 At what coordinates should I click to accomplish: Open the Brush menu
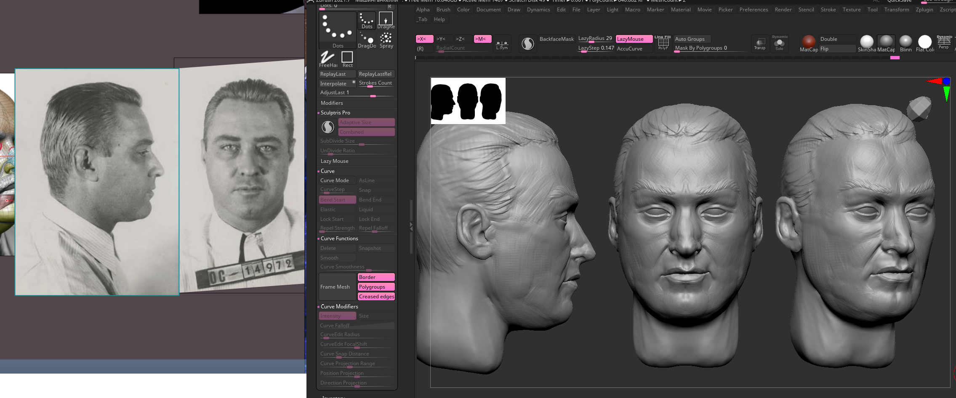coord(443,10)
